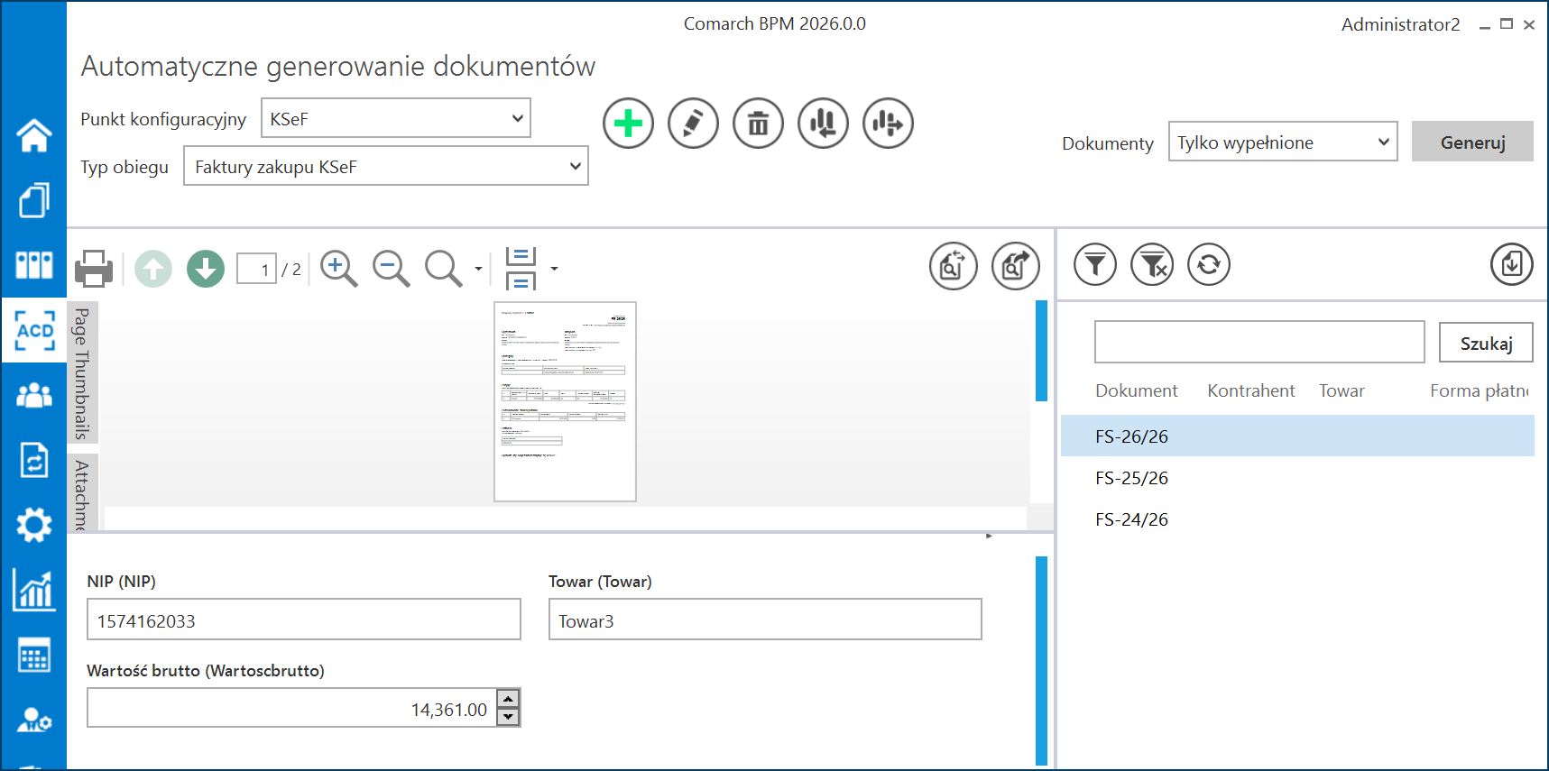This screenshot has height=771, width=1549.
Task: Expand the Typ obiegu dropdown
Action: click(x=385, y=167)
